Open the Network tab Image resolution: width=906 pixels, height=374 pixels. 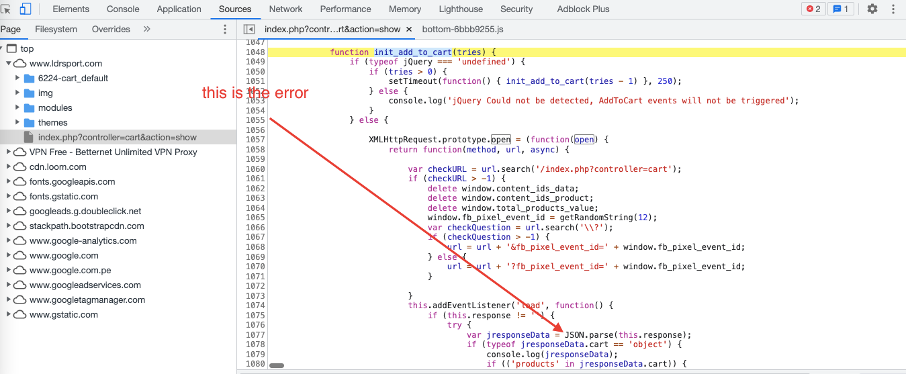tap(285, 9)
